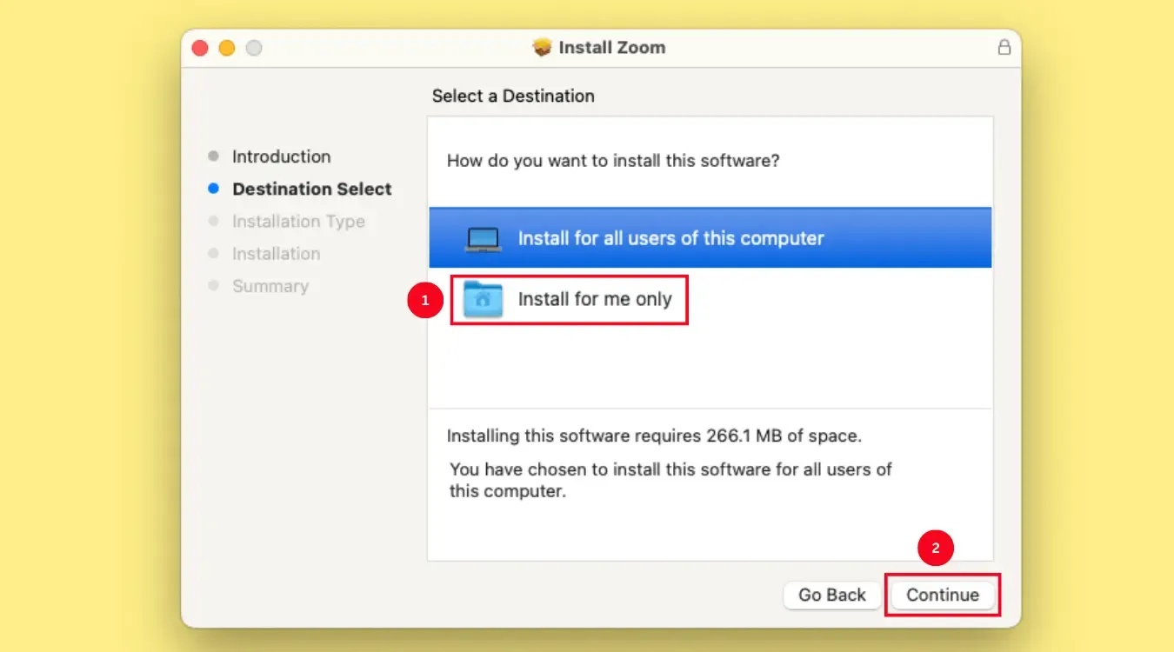The height and width of the screenshot is (652, 1174).
Task: Click the lock icon in title bar
Action: pyautogui.click(x=1004, y=48)
